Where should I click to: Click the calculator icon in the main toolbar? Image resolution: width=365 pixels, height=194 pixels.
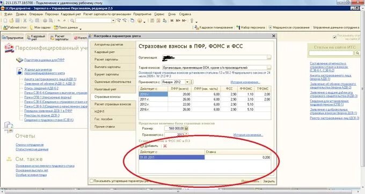click(152, 21)
